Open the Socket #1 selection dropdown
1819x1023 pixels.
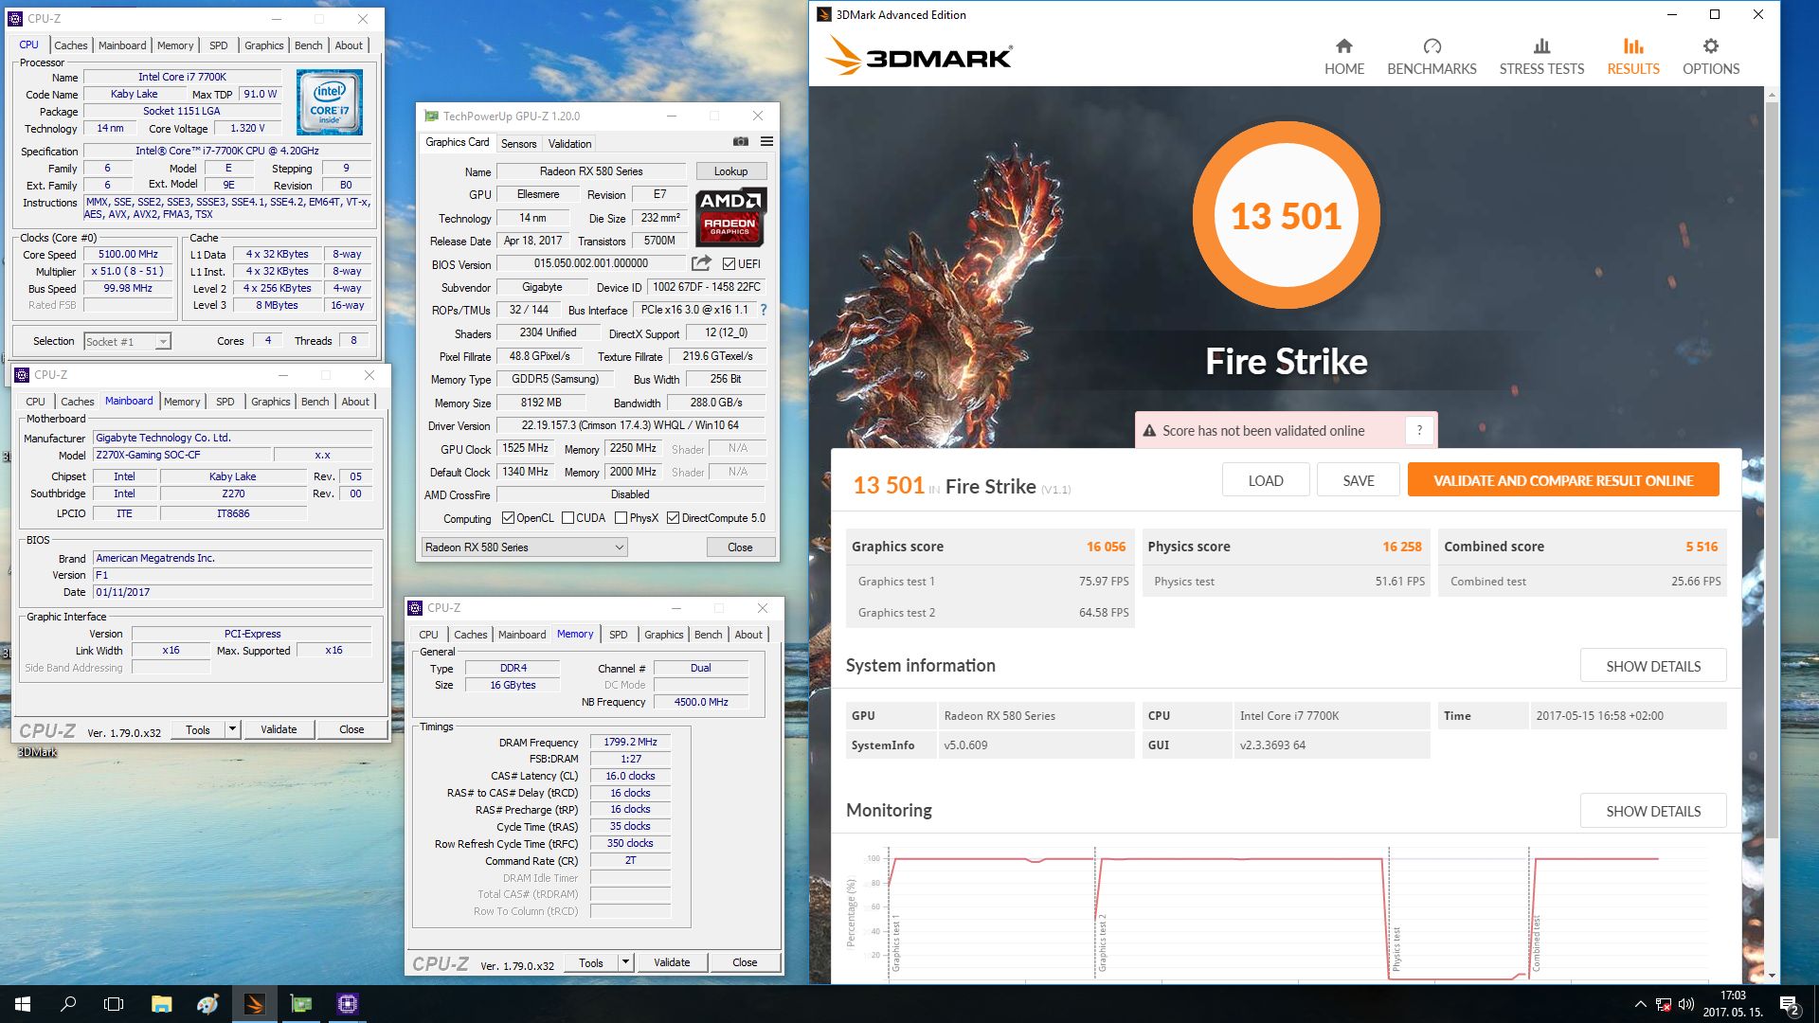(x=163, y=342)
